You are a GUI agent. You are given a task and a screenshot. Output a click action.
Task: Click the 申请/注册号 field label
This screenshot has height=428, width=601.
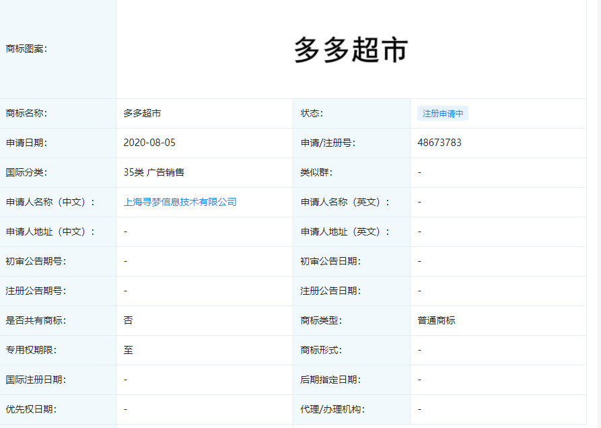(328, 143)
